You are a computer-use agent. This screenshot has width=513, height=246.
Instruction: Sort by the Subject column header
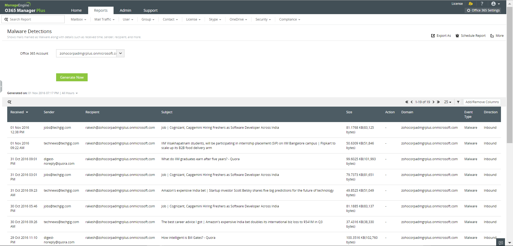[167, 112]
